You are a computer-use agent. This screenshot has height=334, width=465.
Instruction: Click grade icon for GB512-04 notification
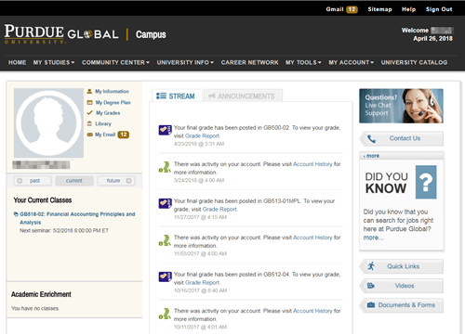point(166,276)
